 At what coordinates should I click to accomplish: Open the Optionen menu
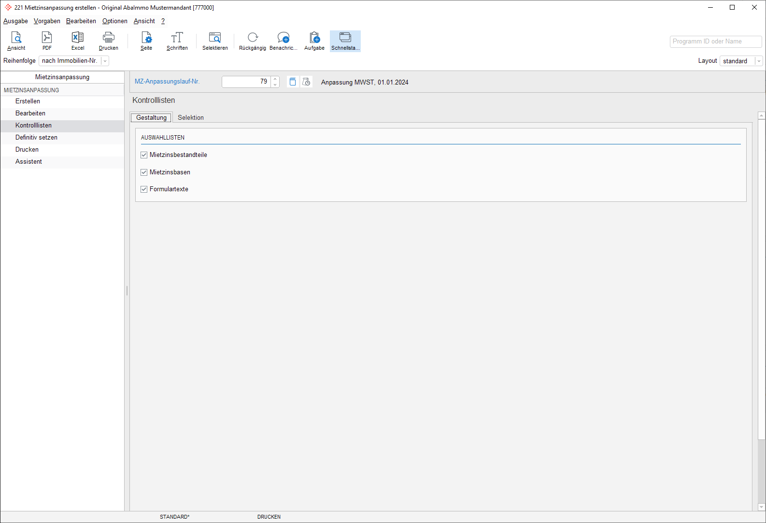pyautogui.click(x=115, y=21)
